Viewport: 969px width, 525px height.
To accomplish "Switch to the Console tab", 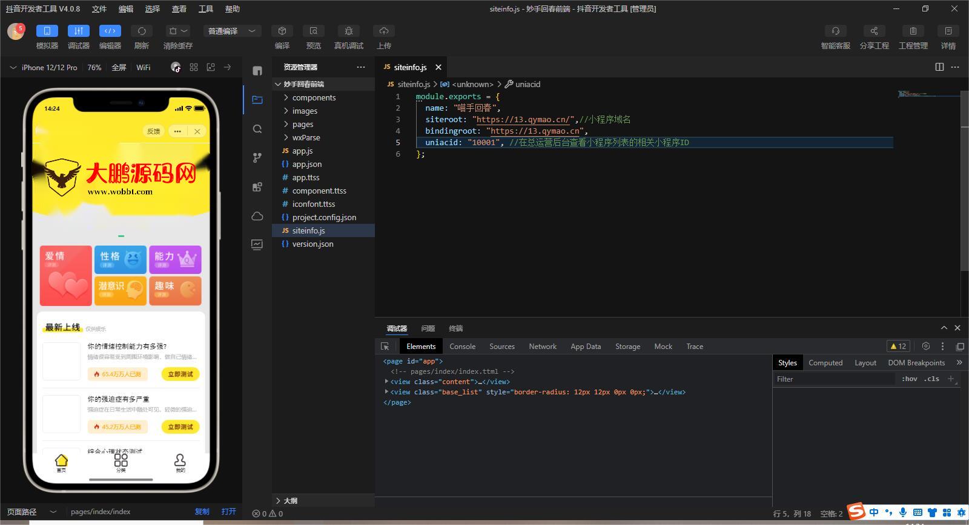I will point(462,347).
